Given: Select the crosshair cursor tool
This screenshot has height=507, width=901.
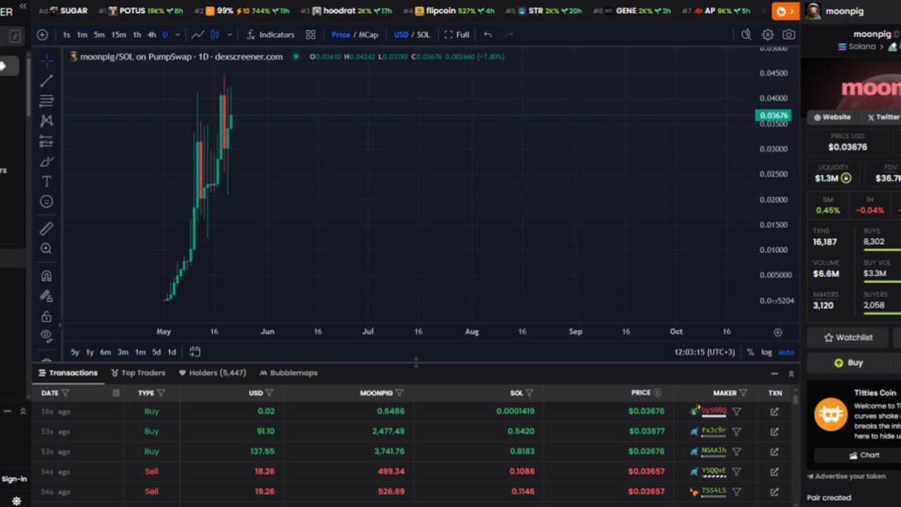Looking at the screenshot, I should point(47,61).
